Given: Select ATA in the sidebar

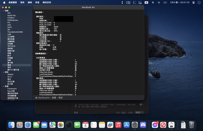Looking at the screenshot, I should (9, 13).
